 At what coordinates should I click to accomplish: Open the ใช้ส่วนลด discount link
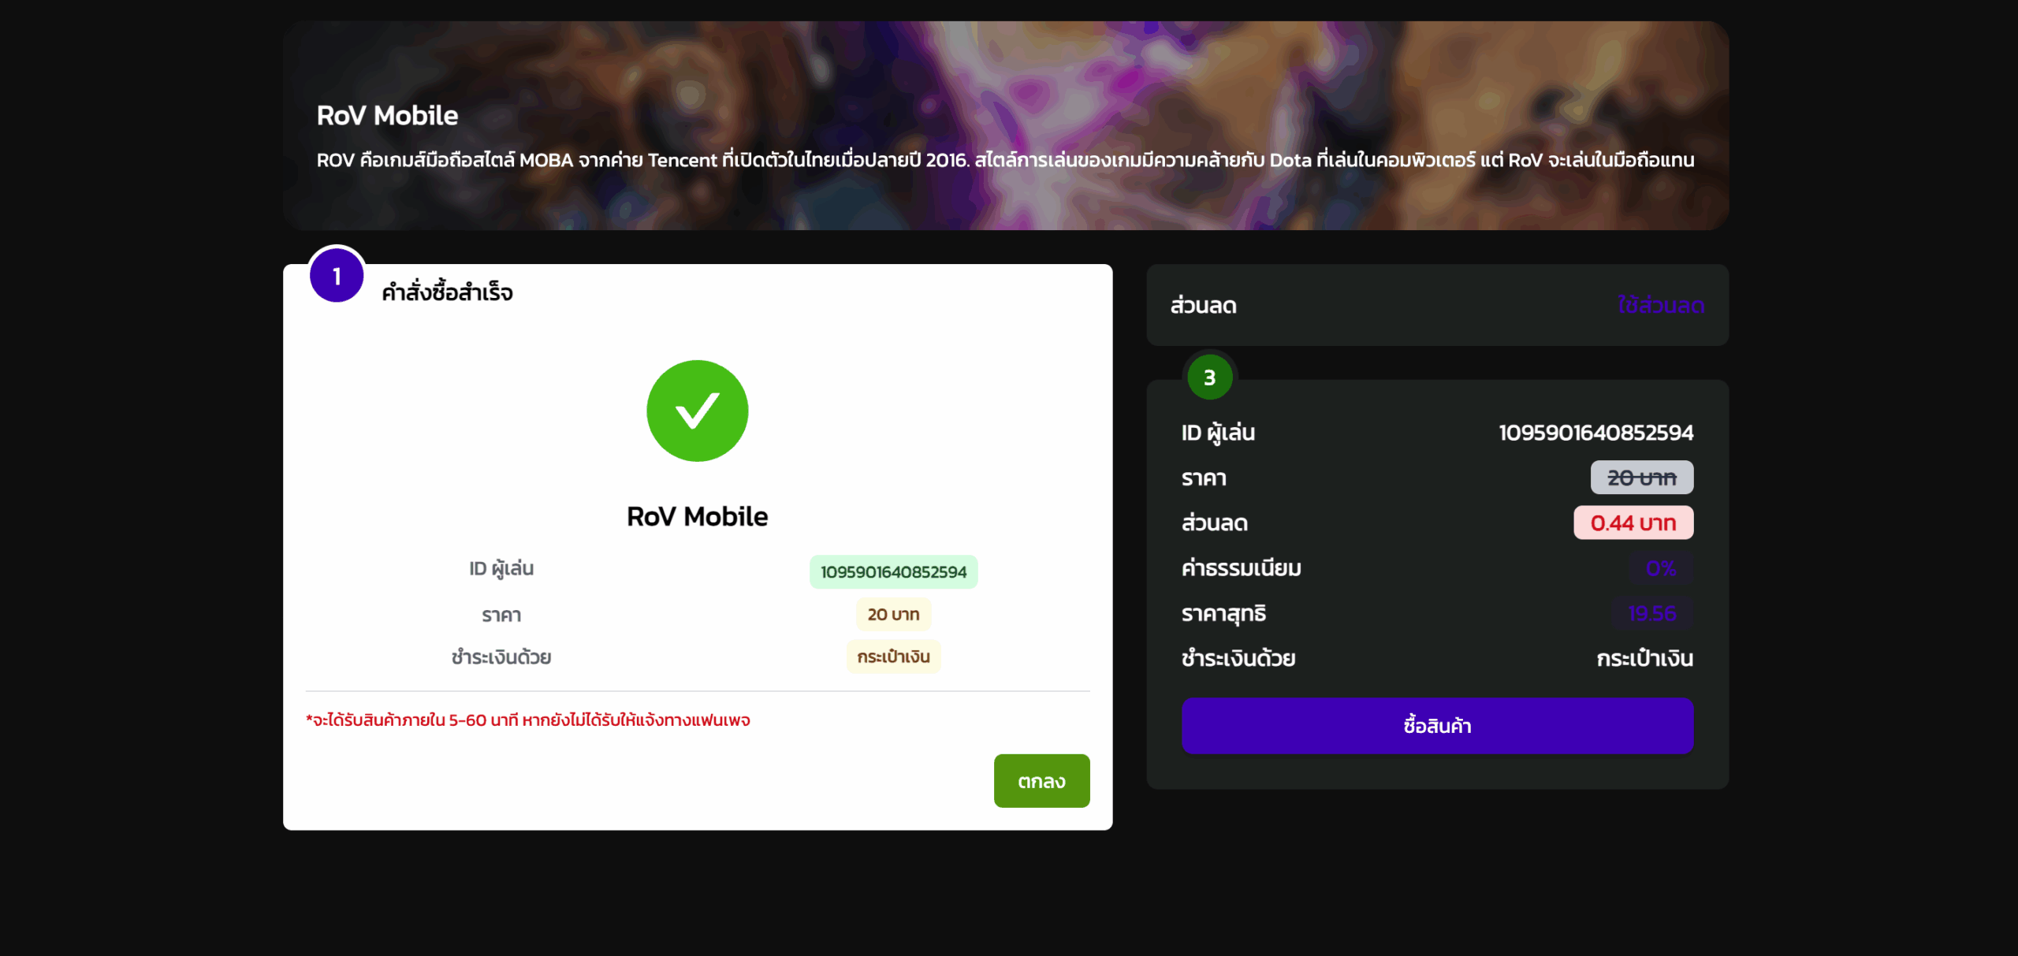click(1661, 305)
